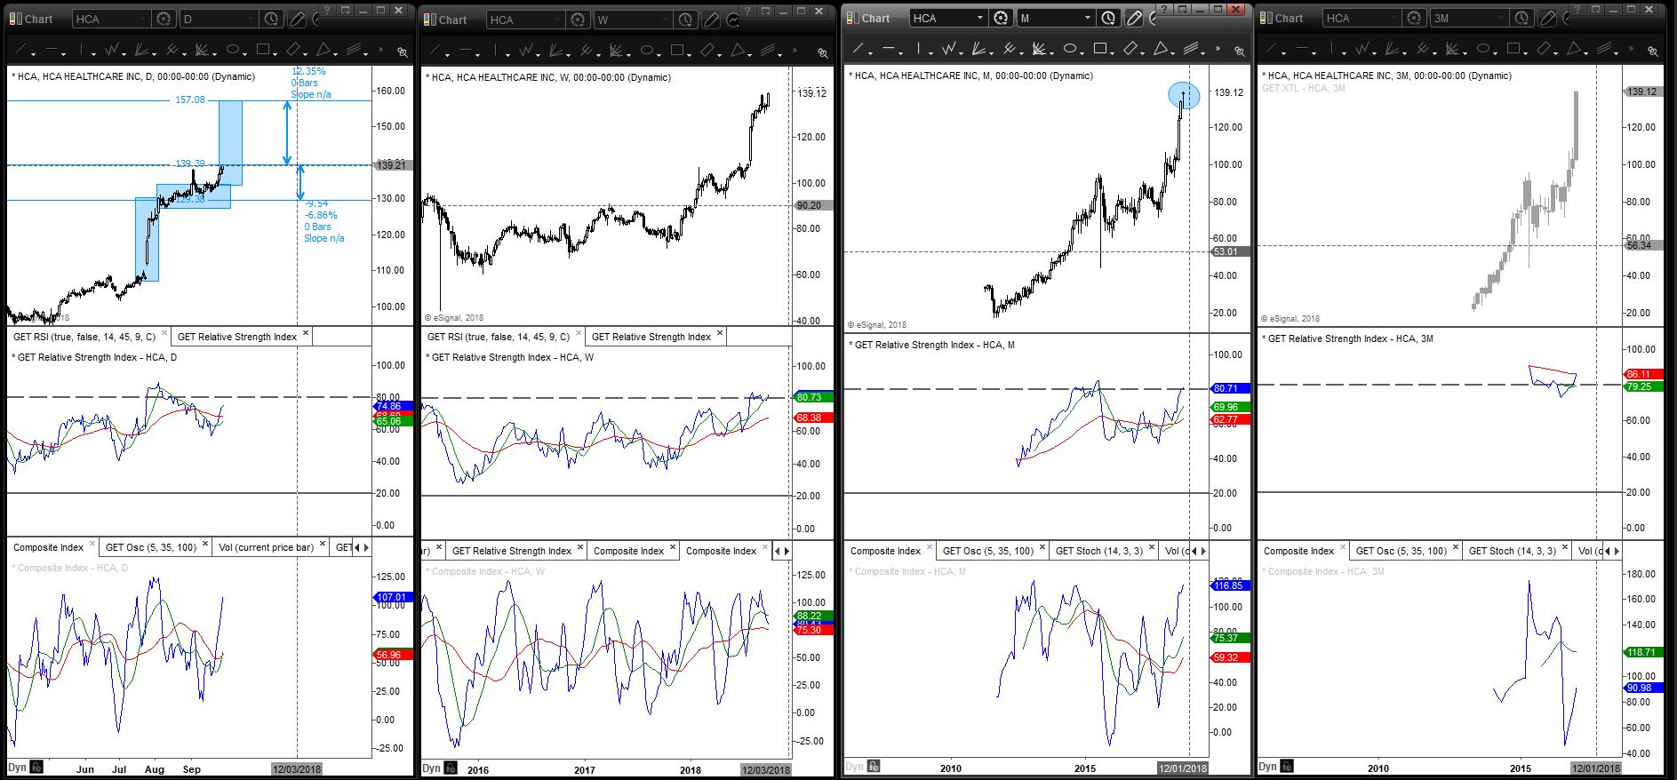Image resolution: width=1677 pixels, height=780 pixels.
Task: Open the W interval dropdown in weekly chart
Action: 665,20
